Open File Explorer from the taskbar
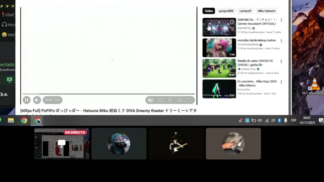The height and width of the screenshot is (182, 324). pos(11,121)
